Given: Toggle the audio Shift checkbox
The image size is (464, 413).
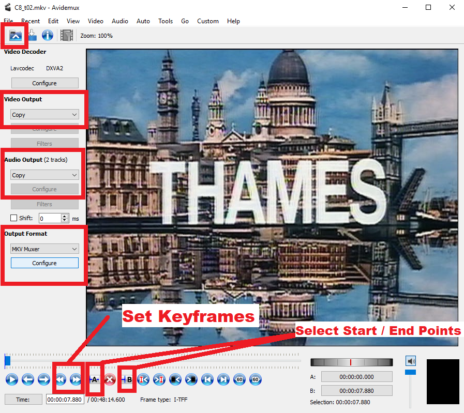Looking at the screenshot, I should tap(14, 218).
